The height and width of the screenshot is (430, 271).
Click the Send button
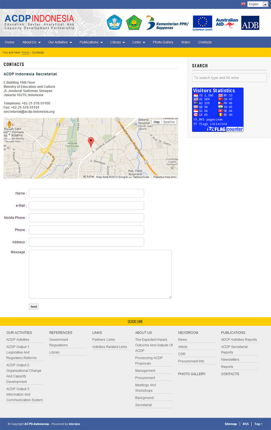pyautogui.click(x=34, y=307)
